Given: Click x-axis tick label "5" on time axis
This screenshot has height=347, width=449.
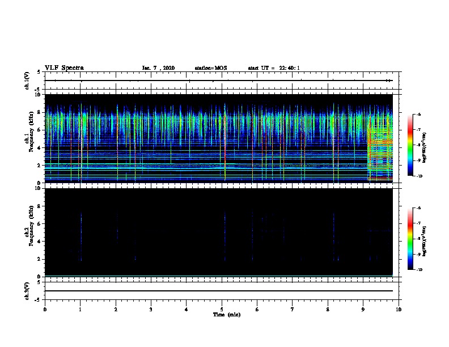Looking at the screenshot, I should [222, 310].
